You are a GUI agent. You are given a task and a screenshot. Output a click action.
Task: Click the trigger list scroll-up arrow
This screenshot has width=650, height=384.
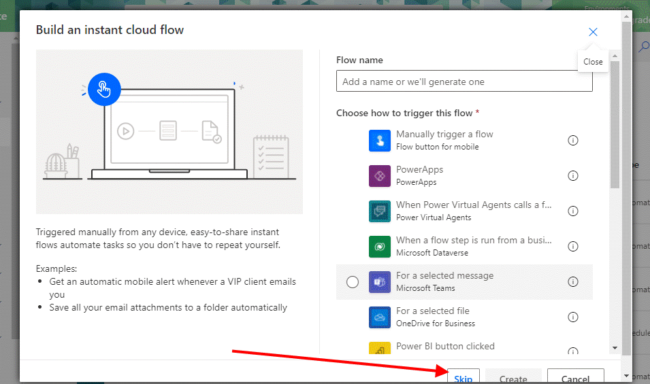pos(615,56)
